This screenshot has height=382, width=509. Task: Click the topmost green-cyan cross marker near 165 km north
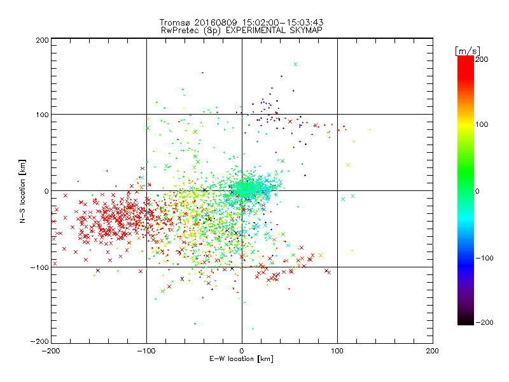point(295,64)
